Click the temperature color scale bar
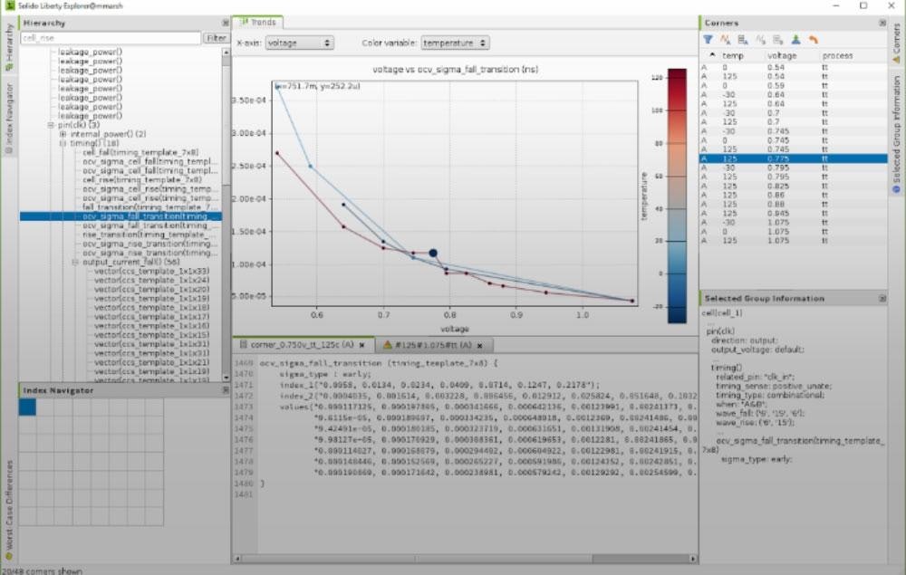 pos(676,195)
